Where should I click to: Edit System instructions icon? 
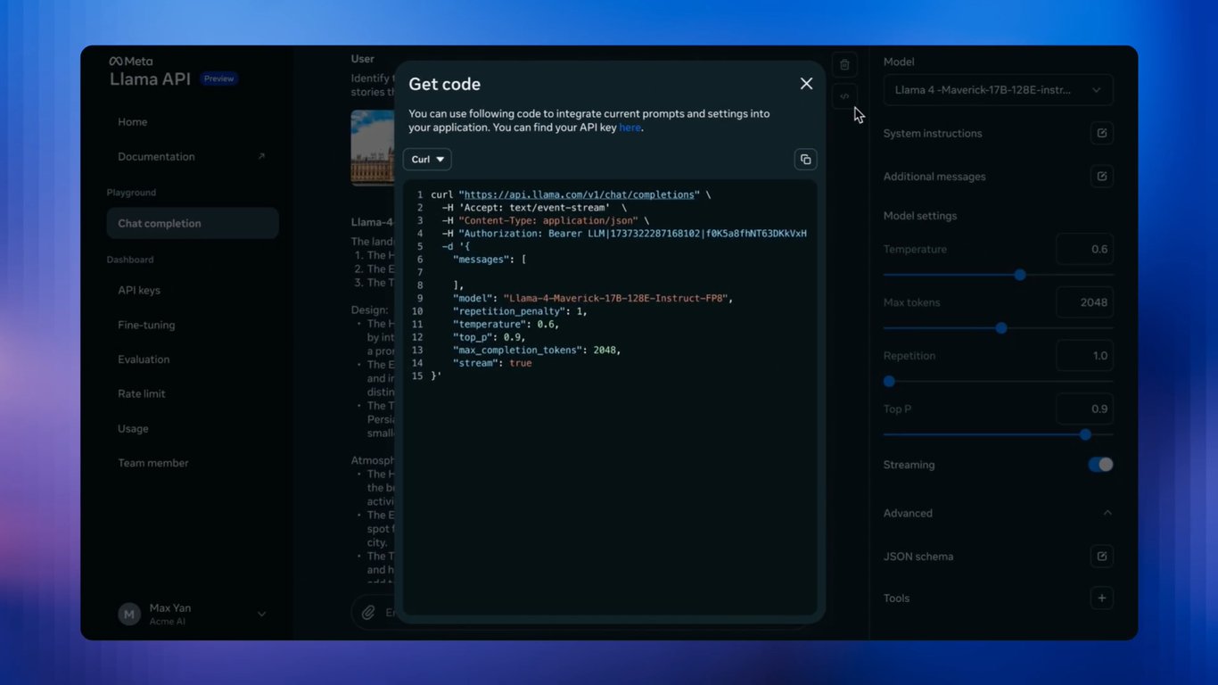1102,133
